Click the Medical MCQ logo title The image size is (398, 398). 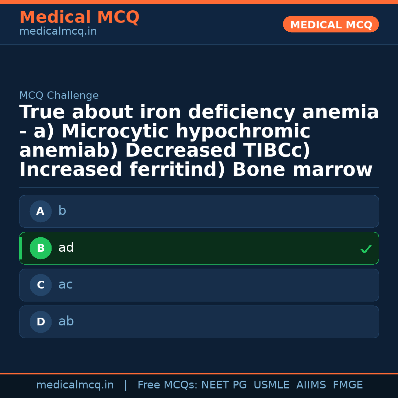coord(79,17)
